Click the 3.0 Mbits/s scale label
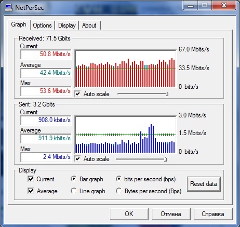Image resolution: width=240 pixels, height=227 pixels. (192, 115)
